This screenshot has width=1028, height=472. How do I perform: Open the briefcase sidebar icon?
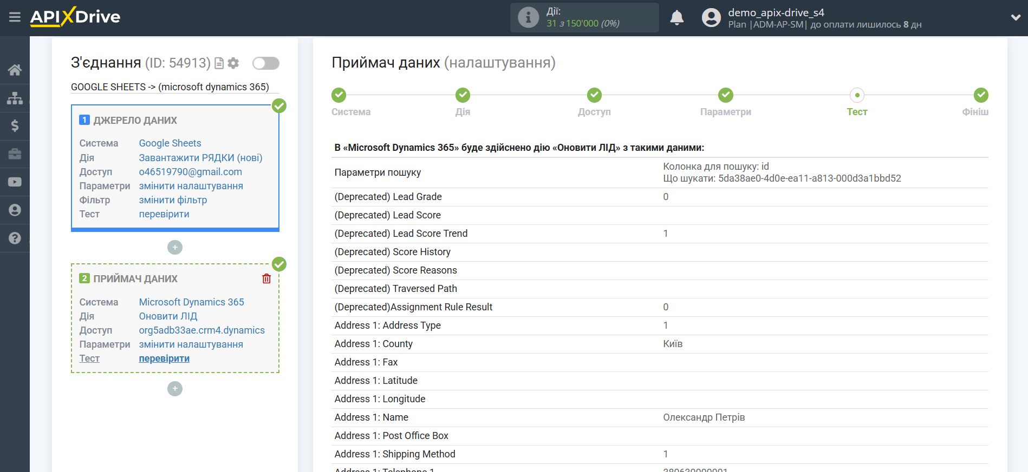[x=15, y=154]
